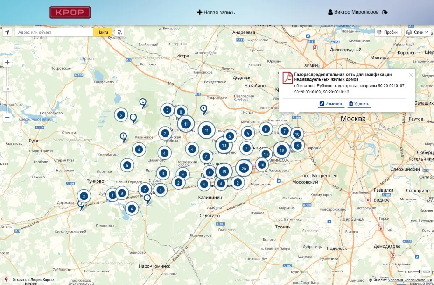Screen dimensions: 434x285
Task: Expand the map cluster labeled 25
Action: point(244,168)
